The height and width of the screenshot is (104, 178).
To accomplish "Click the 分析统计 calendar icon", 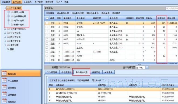I will pos(4,101).
